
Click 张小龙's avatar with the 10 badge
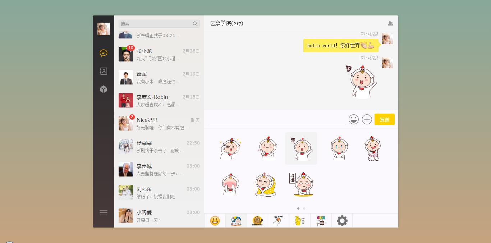pos(126,54)
